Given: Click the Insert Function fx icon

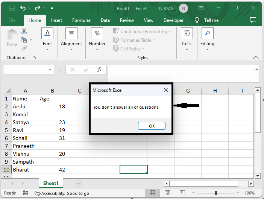Looking at the screenshot, I should click(100, 70).
